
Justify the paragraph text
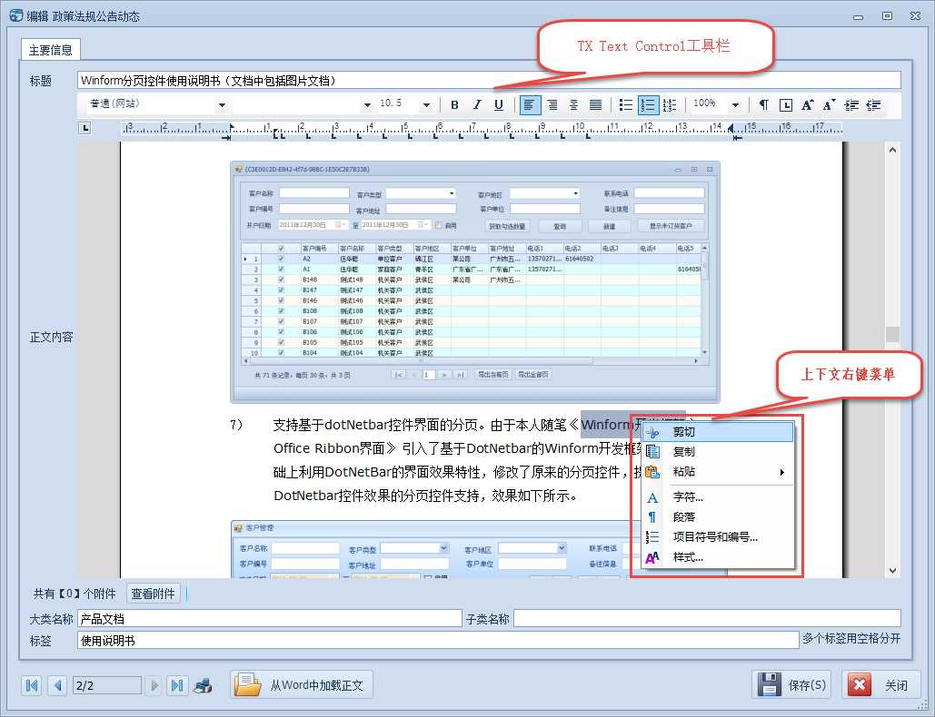point(596,105)
